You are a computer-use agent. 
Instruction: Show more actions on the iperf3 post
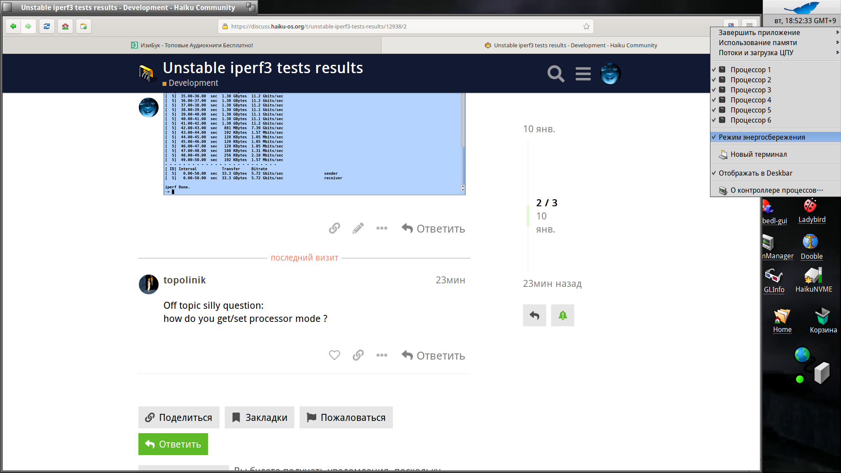382,228
